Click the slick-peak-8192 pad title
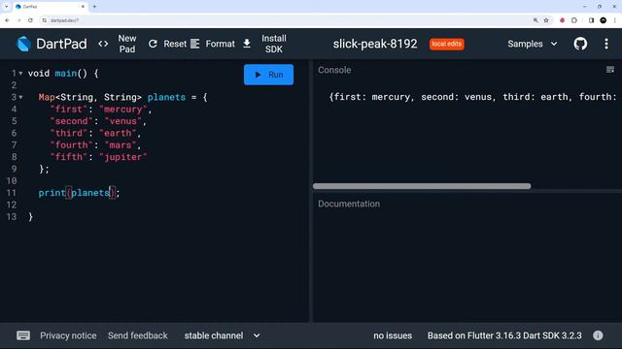The width and height of the screenshot is (622, 349). (375, 44)
